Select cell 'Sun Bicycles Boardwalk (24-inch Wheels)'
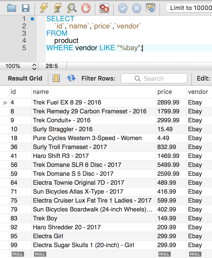The width and height of the screenshot is (212, 258). tap(93, 209)
